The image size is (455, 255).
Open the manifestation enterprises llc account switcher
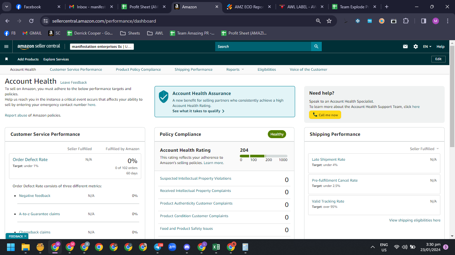tap(102, 46)
